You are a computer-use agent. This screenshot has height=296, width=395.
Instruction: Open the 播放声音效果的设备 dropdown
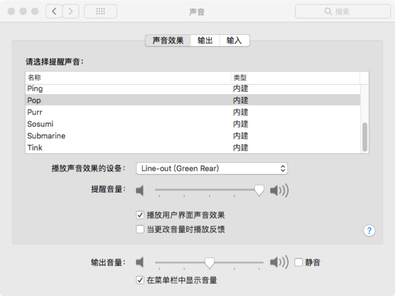coord(211,168)
